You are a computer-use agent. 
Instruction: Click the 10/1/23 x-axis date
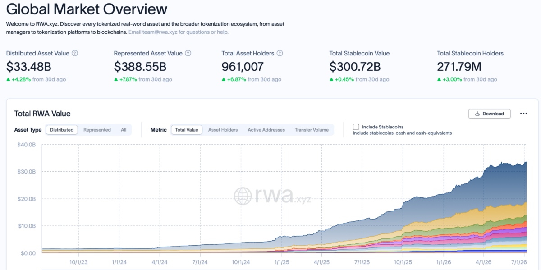(x=78, y=261)
